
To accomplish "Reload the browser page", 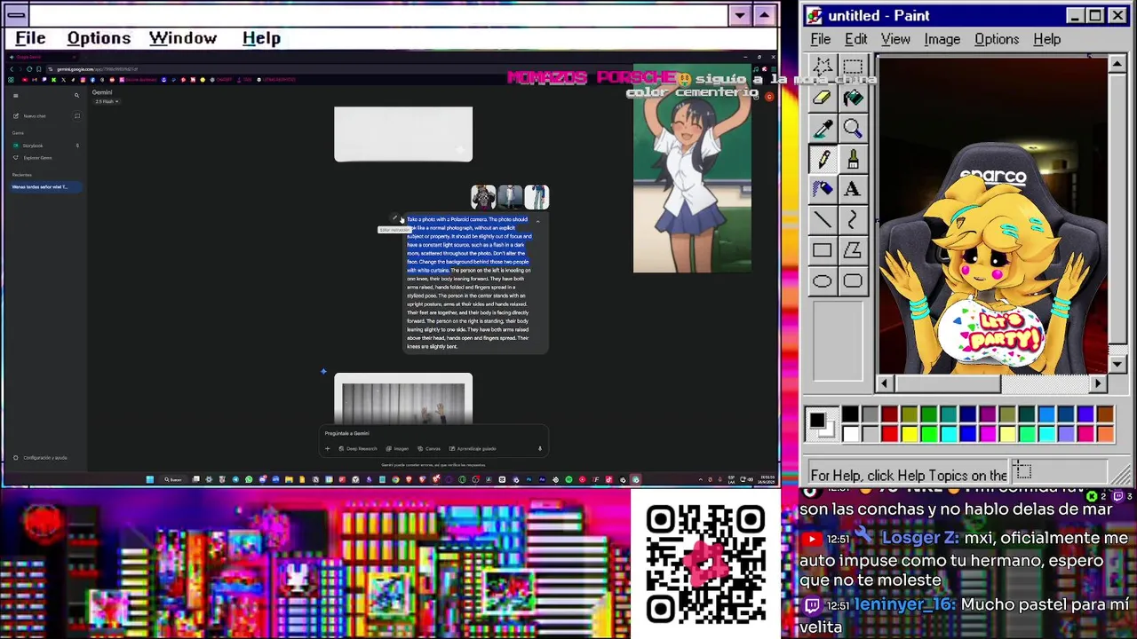I will click(29, 69).
